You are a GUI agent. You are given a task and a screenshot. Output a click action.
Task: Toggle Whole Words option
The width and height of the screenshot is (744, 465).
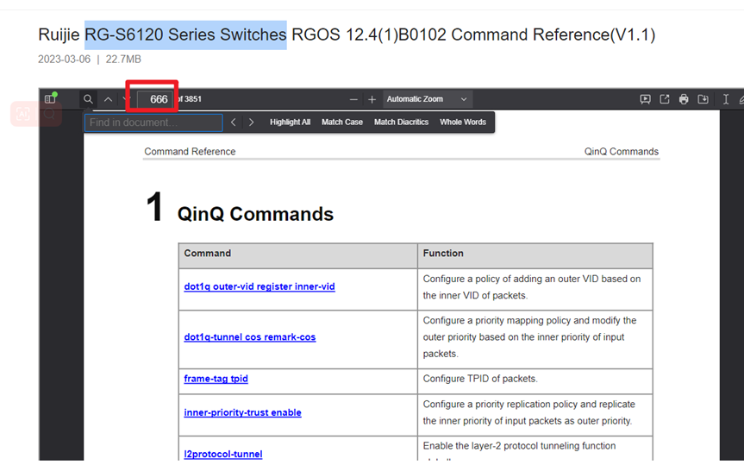pos(463,122)
